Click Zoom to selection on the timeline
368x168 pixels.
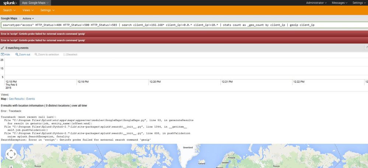pyautogui.click(x=36, y=54)
